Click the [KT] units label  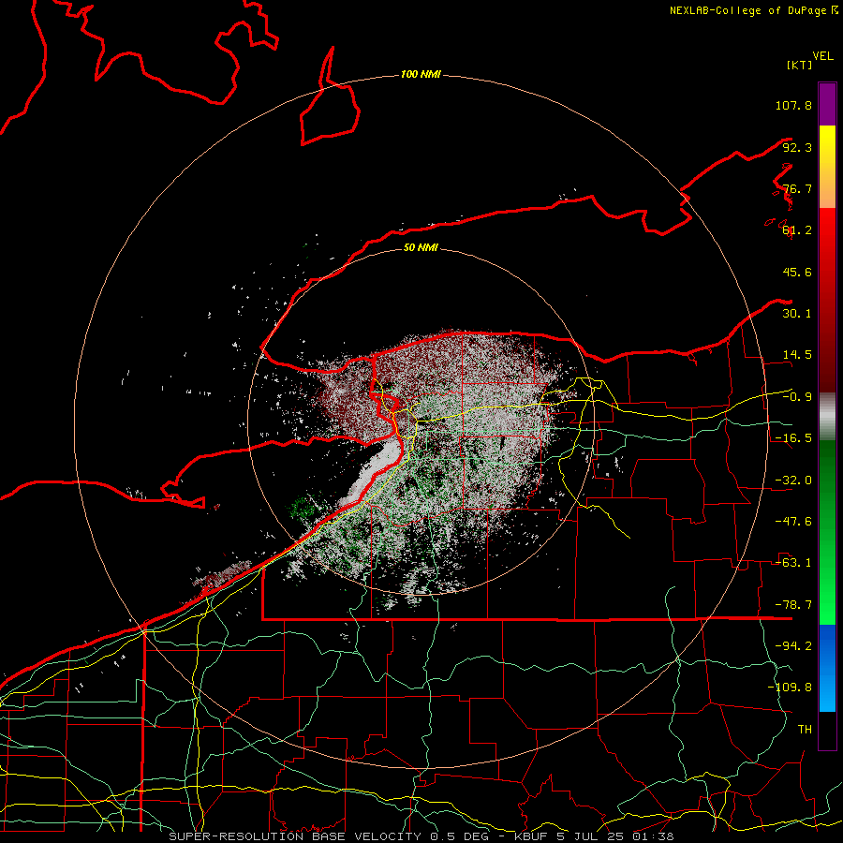point(800,65)
